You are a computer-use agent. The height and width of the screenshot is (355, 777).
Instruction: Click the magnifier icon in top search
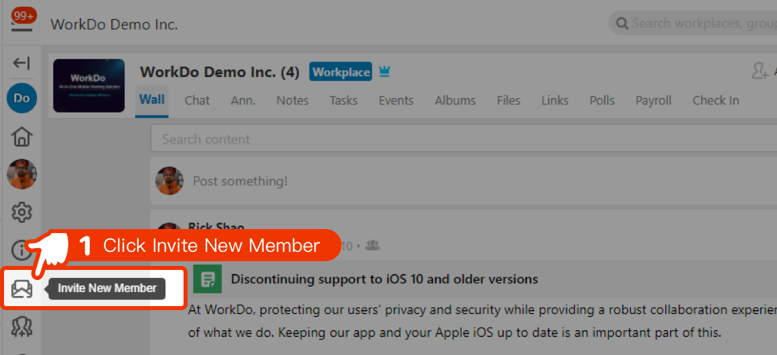tap(622, 23)
